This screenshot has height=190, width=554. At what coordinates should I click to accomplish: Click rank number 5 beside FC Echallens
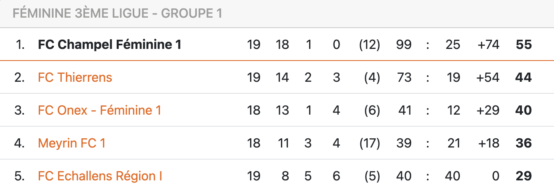coord(20,176)
